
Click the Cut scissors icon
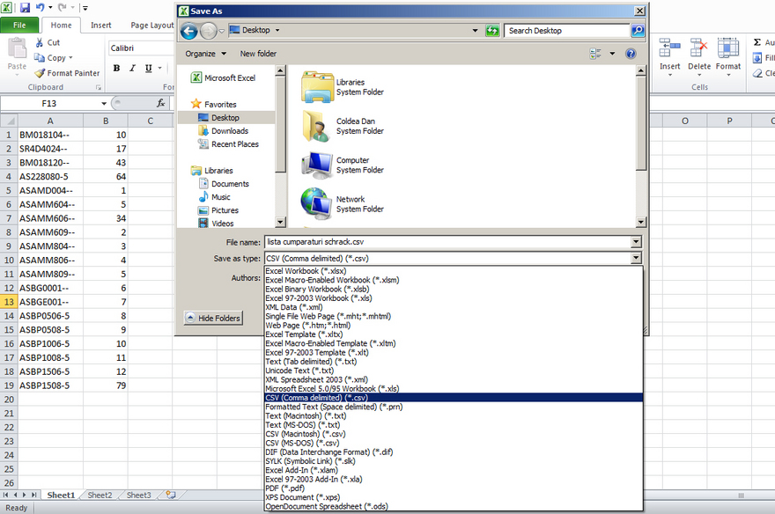39,43
